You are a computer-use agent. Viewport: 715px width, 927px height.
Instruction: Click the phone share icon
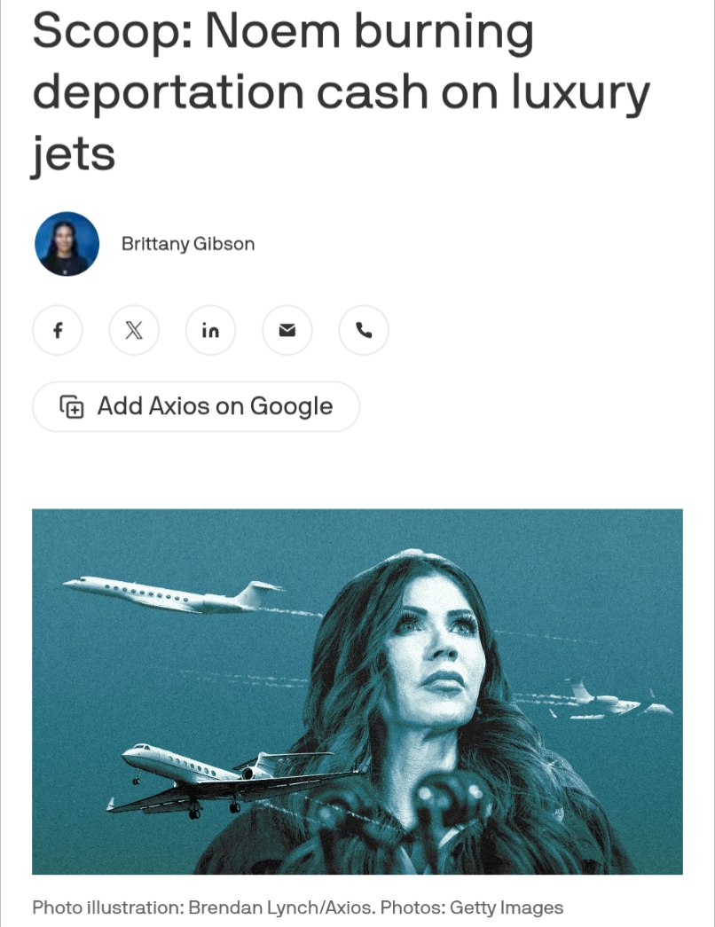pyautogui.click(x=364, y=330)
